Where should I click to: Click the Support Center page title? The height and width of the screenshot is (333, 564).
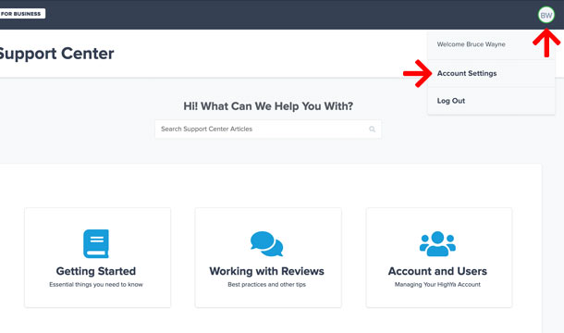pyautogui.click(x=56, y=54)
